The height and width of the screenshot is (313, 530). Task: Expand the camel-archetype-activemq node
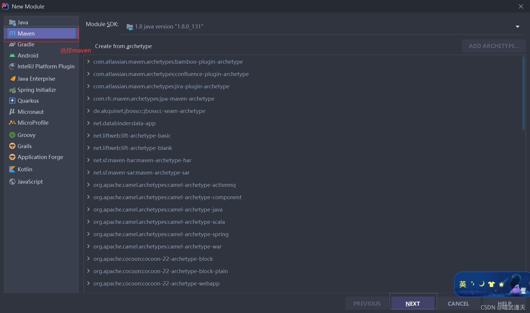(88, 185)
